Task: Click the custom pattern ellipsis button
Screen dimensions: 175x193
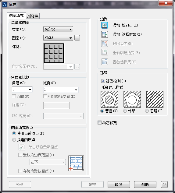Action: (77, 67)
